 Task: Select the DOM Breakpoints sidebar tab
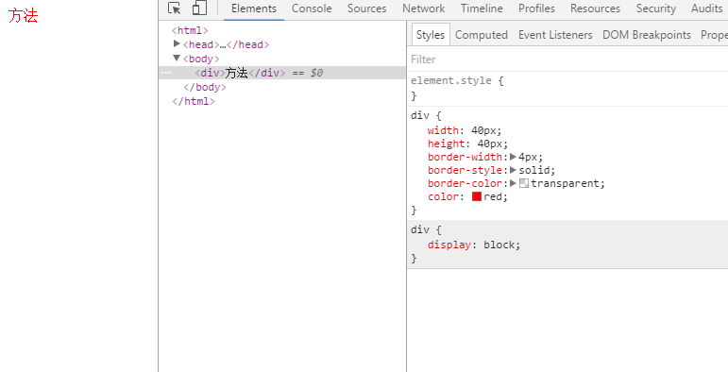(x=647, y=35)
